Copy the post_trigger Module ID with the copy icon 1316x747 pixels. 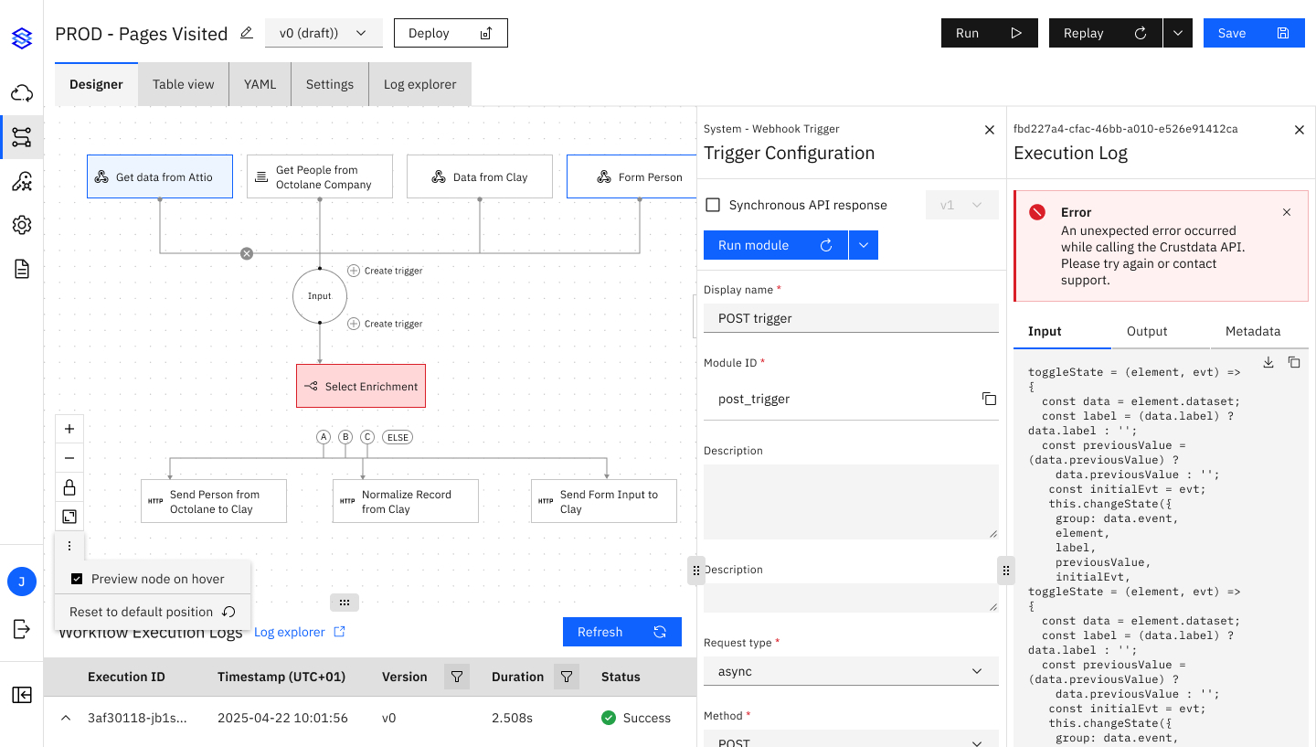(x=990, y=399)
